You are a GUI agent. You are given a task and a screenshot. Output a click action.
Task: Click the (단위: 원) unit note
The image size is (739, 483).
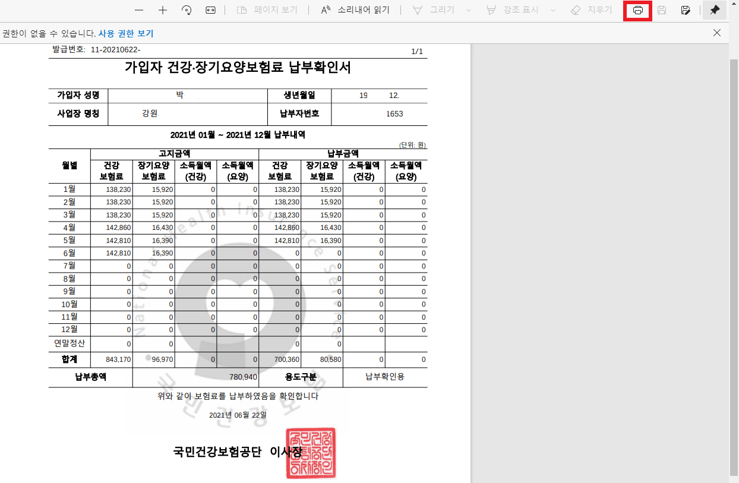coord(412,145)
